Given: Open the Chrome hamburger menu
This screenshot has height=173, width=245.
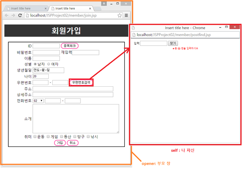Looking at the screenshot, I should 126,15.
